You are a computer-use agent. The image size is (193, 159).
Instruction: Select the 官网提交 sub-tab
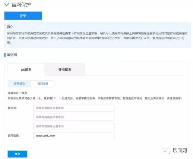[19, 84]
